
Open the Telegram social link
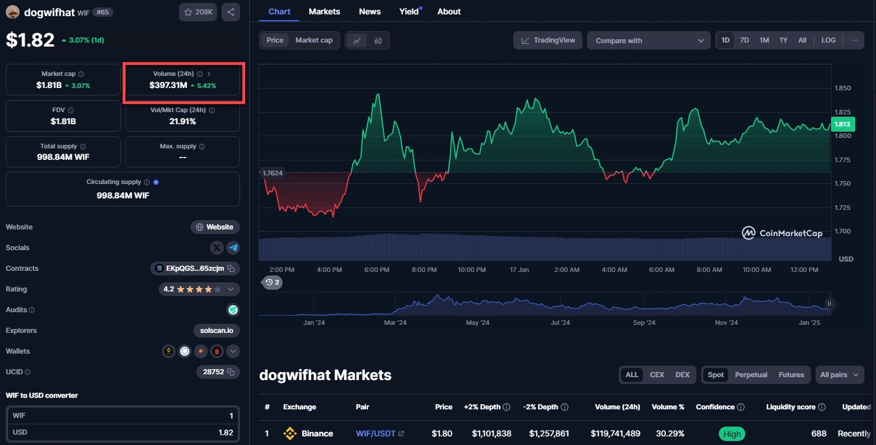[233, 248]
